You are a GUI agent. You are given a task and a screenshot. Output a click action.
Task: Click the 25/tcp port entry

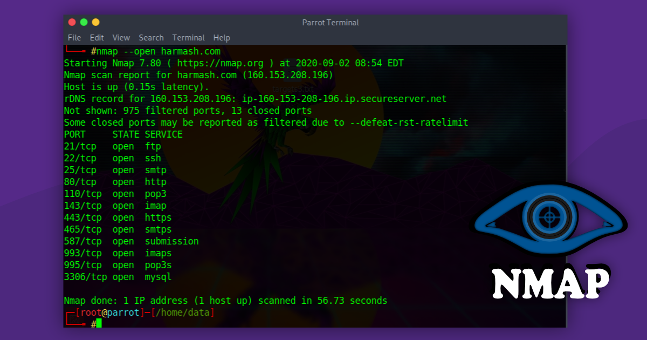(80, 170)
